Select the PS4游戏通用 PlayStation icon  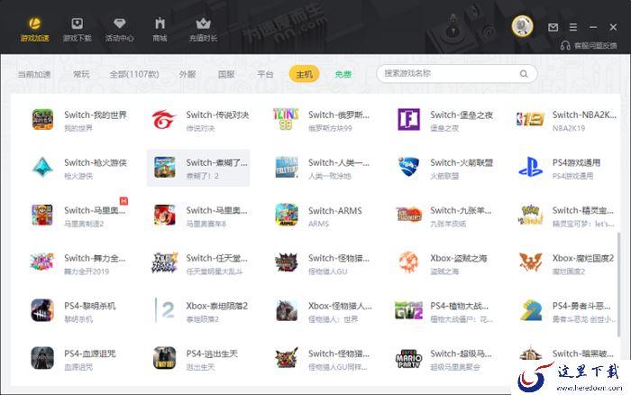(x=530, y=168)
